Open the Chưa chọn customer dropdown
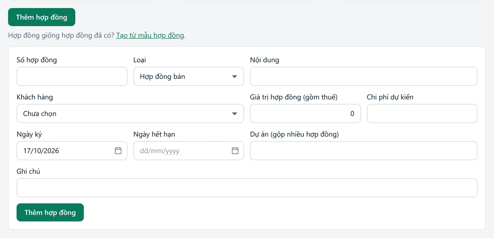The height and width of the screenshot is (238, 494). click(x=130, y=114)
